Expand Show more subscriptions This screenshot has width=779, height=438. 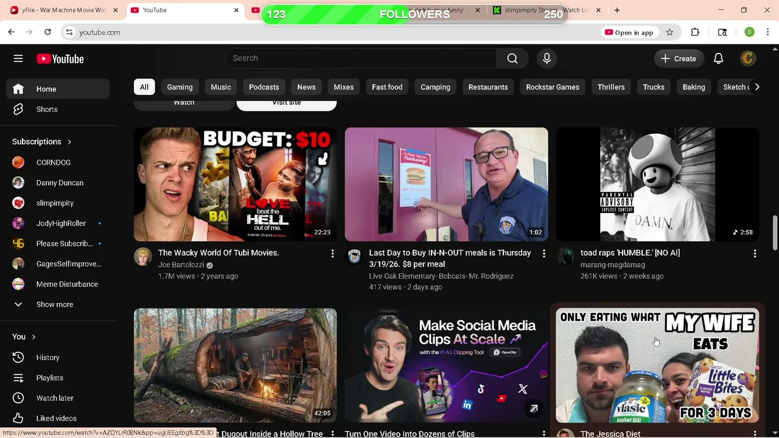[58, 304]
